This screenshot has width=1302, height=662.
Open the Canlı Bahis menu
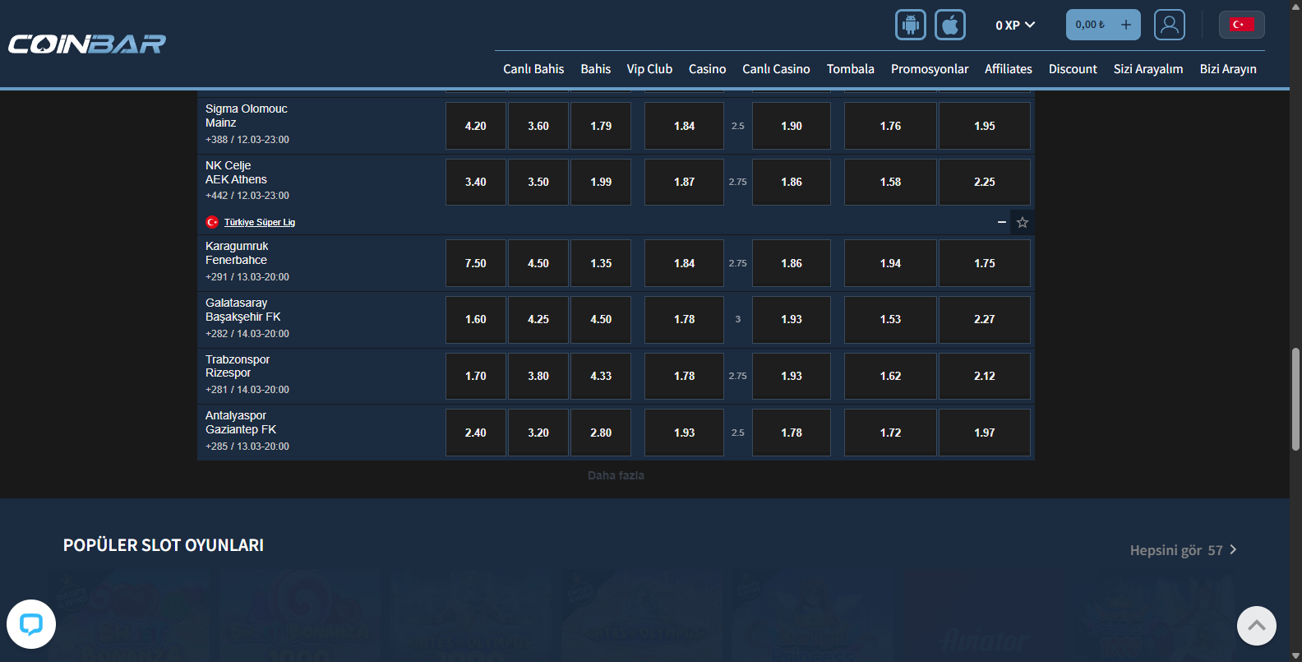(533, 69)
